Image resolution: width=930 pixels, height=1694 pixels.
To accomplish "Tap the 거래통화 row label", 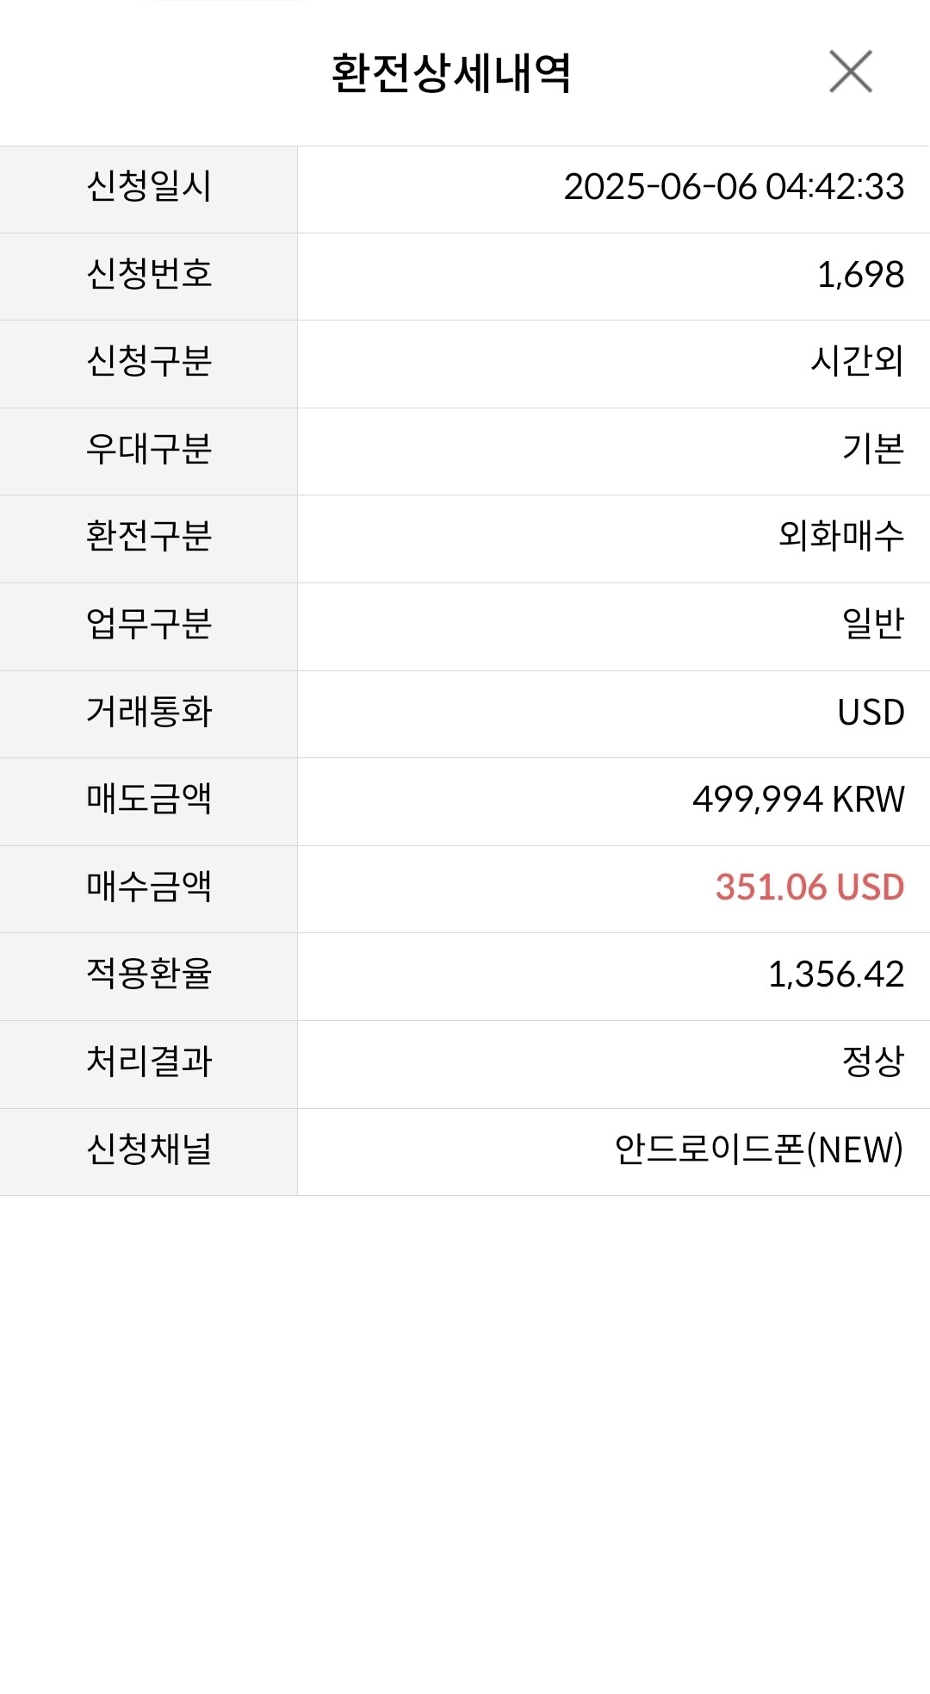I will tap(149, 713).
